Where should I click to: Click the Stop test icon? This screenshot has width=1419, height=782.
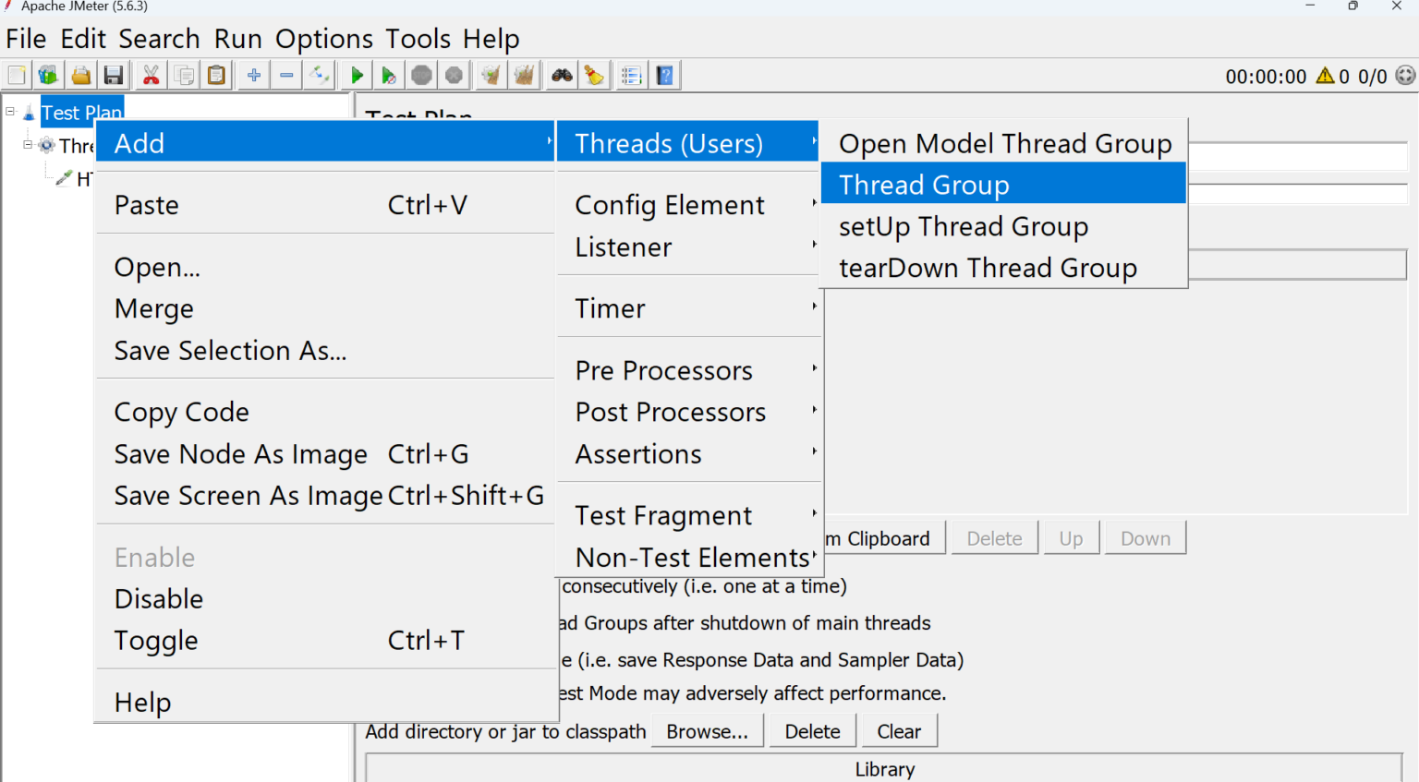coord(421,75)
